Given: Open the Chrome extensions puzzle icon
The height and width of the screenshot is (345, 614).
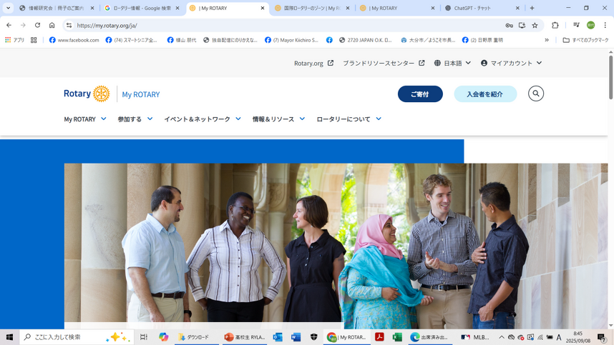Looking at the screenshot, I should pos(555,25).
